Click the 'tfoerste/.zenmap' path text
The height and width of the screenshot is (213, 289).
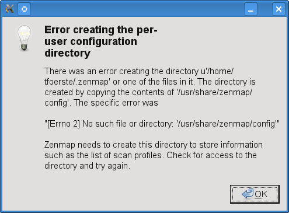coord(77,82)
